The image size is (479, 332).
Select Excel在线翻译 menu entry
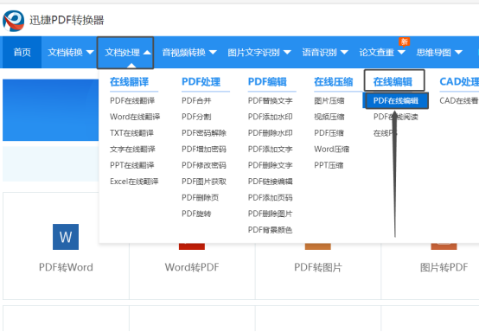click(134, 182)
